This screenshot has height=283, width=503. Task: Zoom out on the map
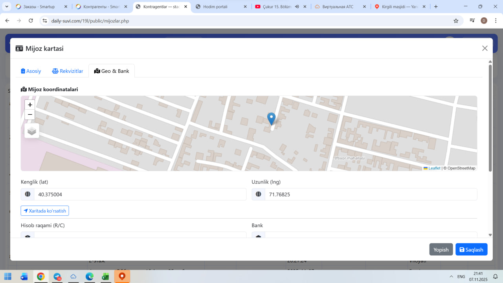click(30, 115)
